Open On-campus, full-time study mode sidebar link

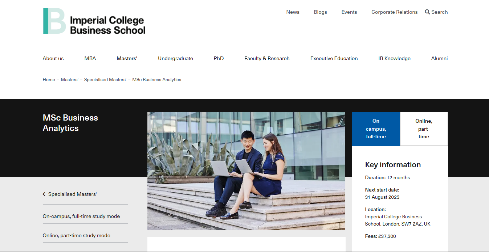click(81, 216)
